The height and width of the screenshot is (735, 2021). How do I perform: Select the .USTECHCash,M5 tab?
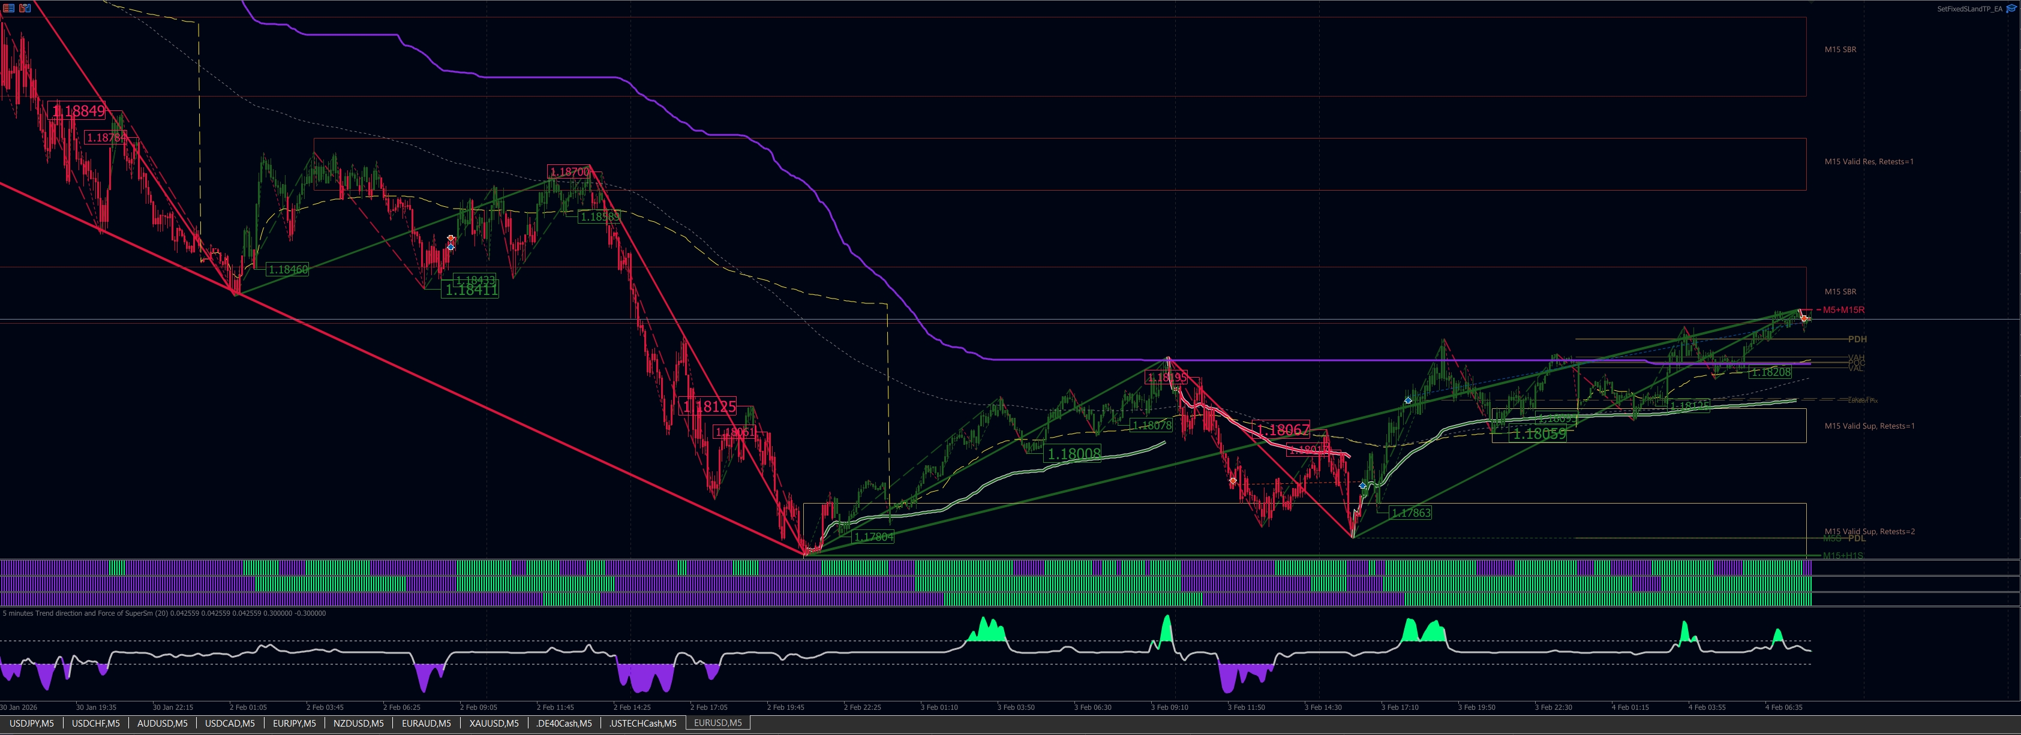point(642,723)
